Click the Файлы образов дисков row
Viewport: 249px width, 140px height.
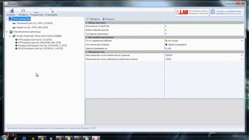[164, 30]
